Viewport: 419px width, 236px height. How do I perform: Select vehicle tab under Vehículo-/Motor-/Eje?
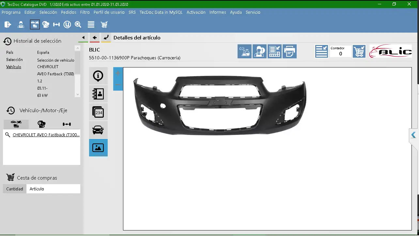click(x=16, y=124)
